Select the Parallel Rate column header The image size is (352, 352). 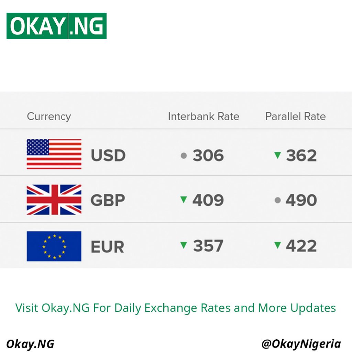click(295, 117)
